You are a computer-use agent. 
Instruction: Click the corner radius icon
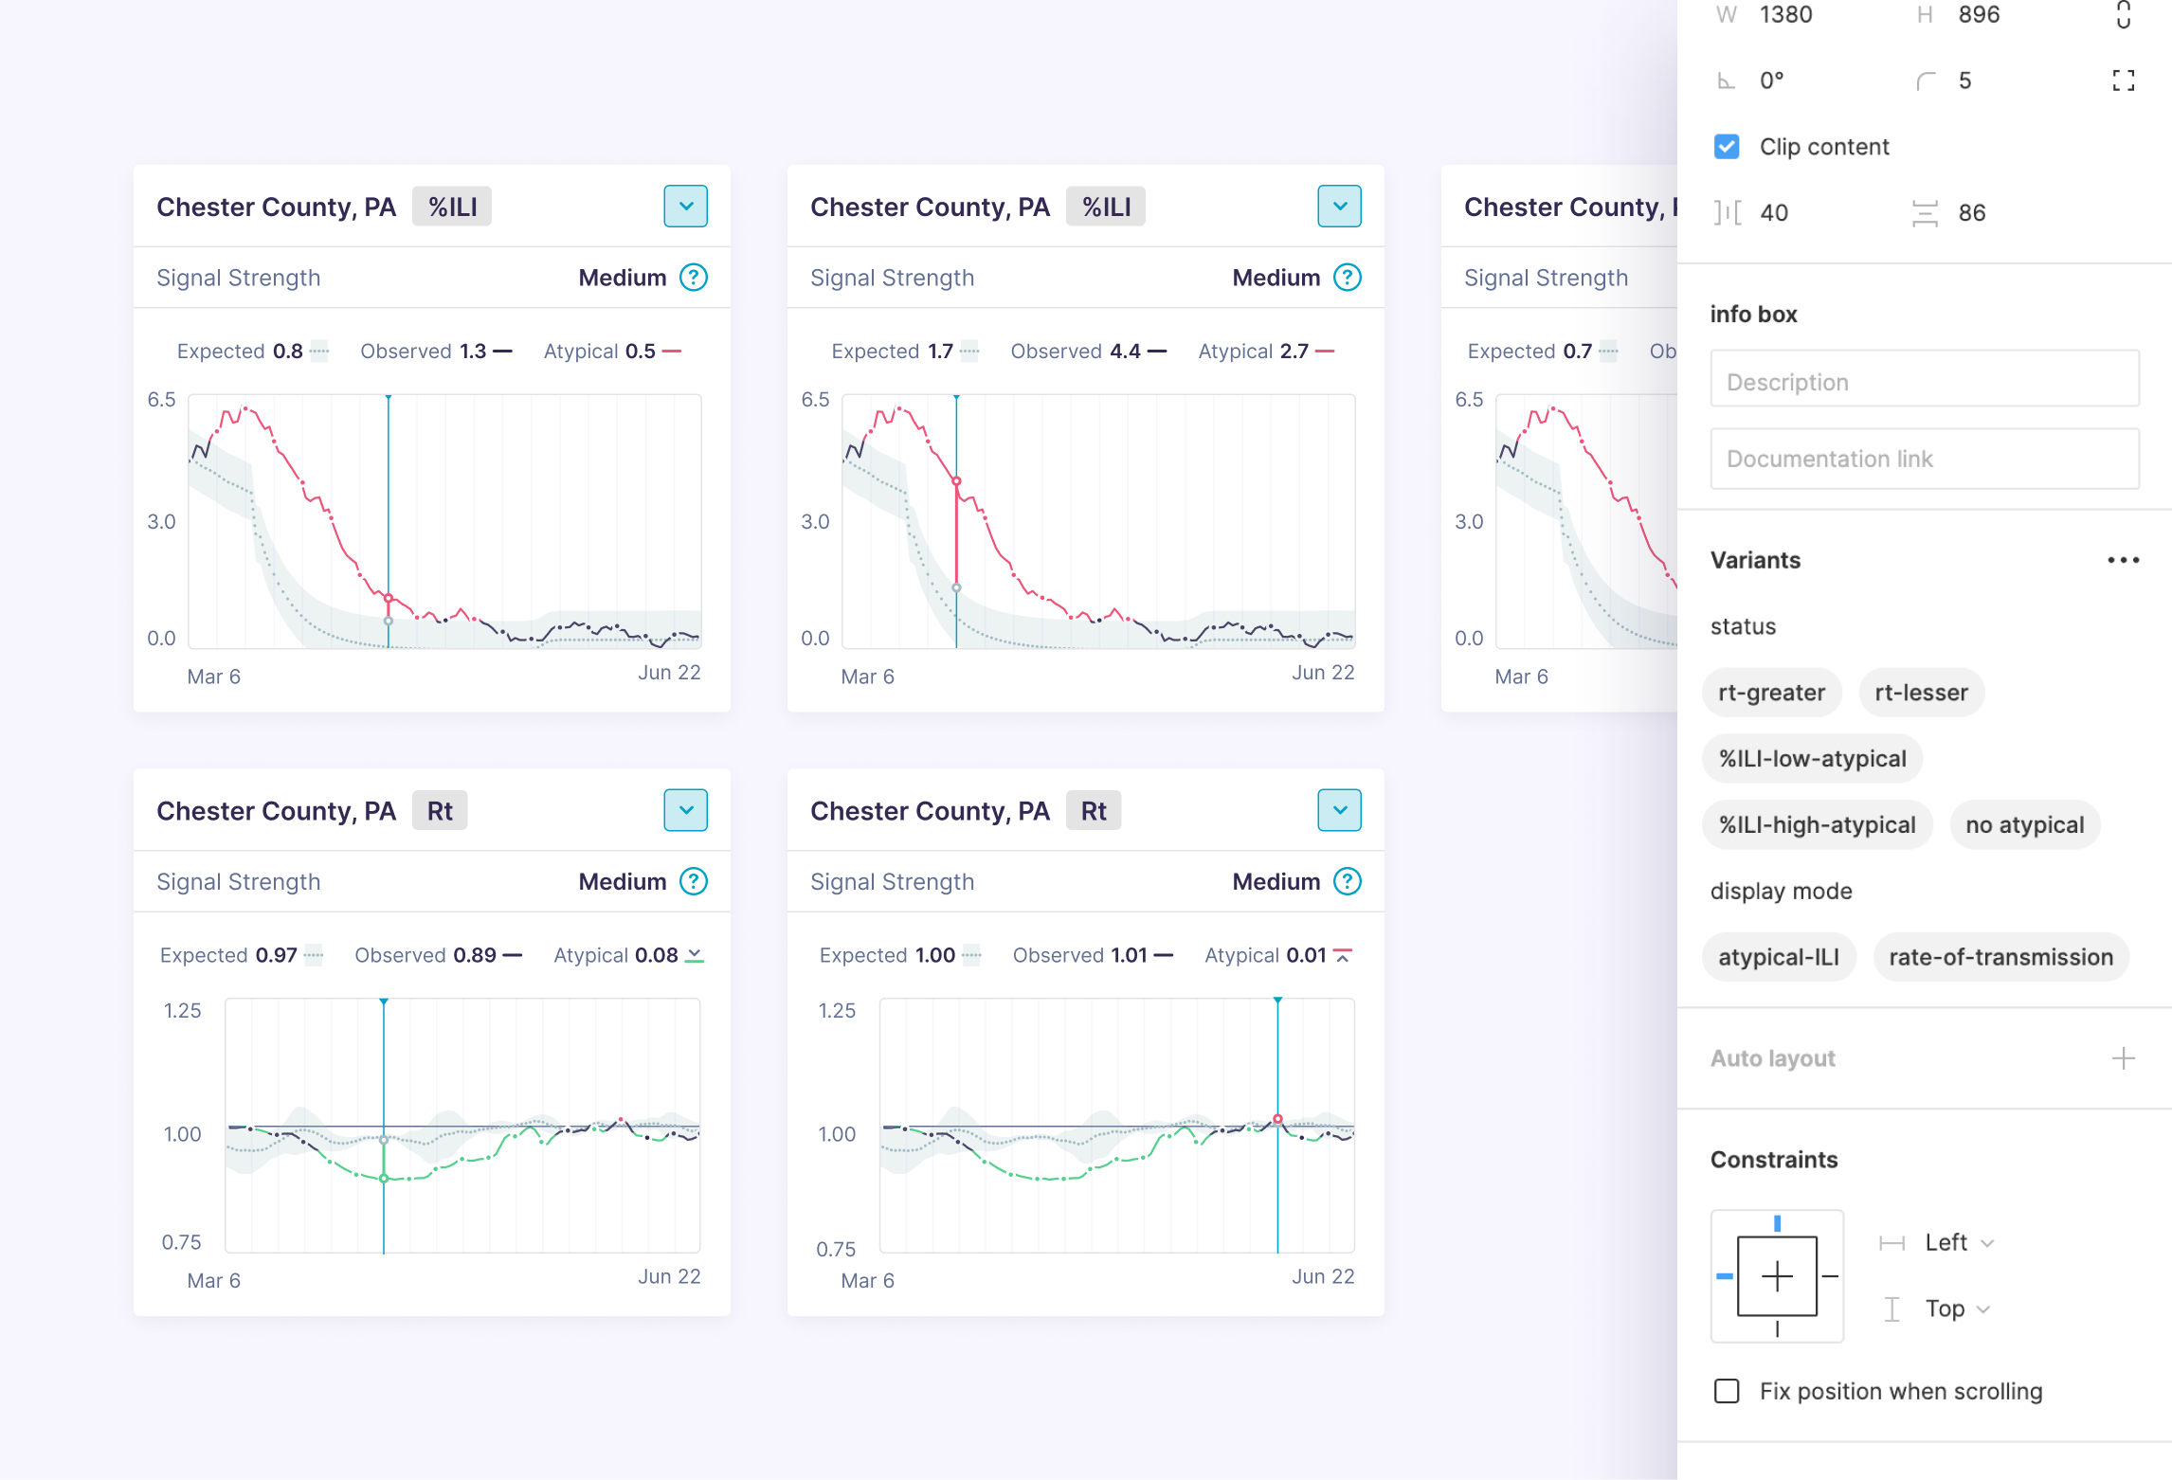coord(1926,81)
